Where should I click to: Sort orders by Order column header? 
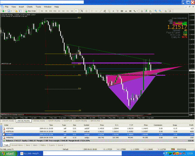click(6, 125)
